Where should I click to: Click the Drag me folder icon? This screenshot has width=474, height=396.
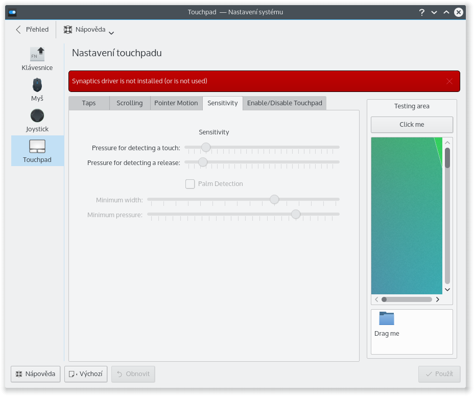(x=387, y=319)
